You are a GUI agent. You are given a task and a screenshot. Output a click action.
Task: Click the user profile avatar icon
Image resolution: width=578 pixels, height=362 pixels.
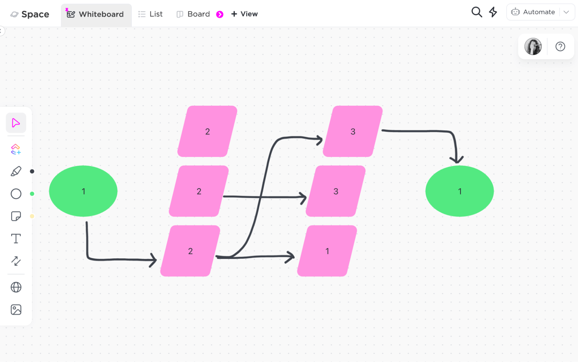[x=534, y=46]
